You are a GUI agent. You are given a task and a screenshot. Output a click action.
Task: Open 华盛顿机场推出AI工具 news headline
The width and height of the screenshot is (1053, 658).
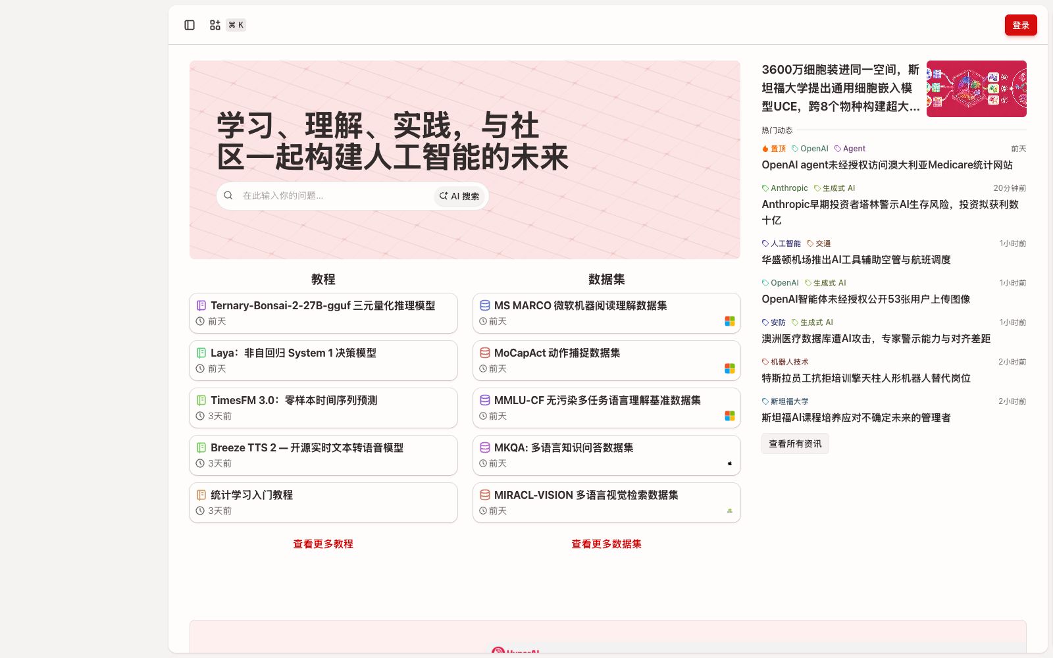(856, 260)
